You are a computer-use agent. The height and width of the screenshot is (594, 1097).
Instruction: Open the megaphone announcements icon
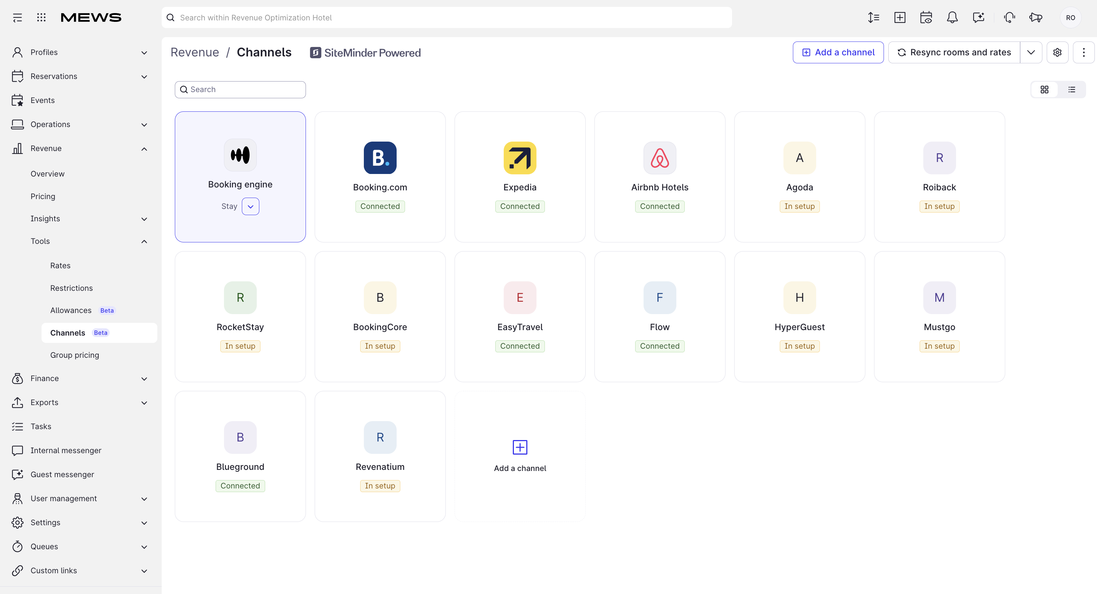1036,17
